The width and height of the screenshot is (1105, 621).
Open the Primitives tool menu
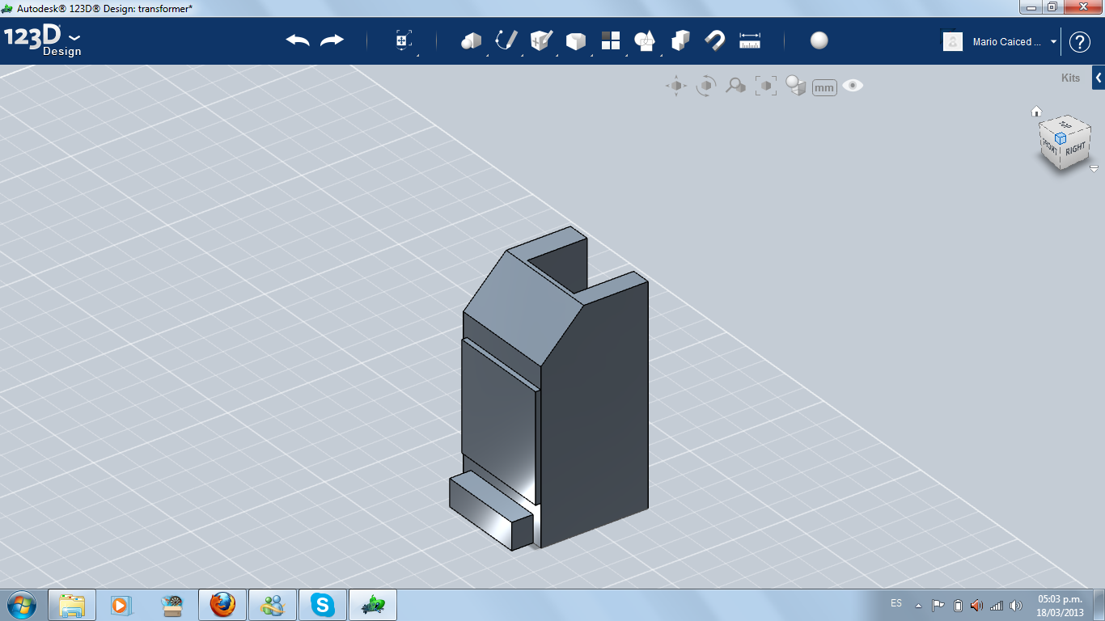[471, 40]
